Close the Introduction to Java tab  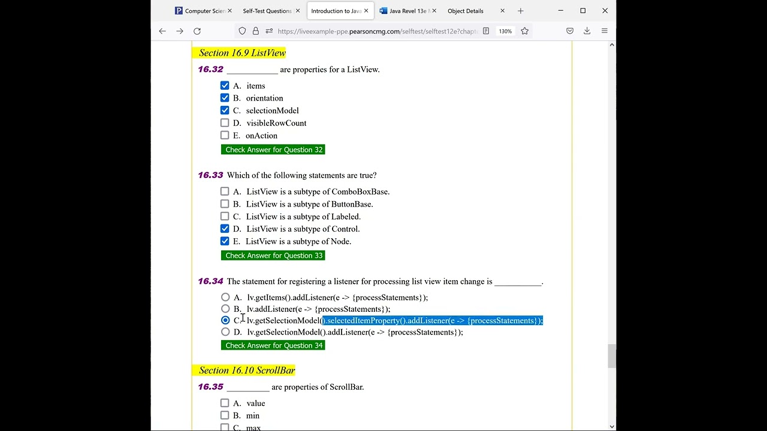[x=366, y=11]
